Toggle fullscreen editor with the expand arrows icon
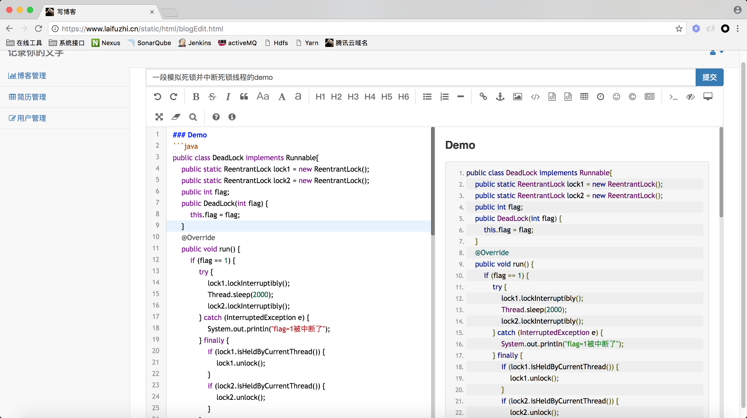This screenshot has height=418, width=747. pyautogui.click(x=159, y=117)
